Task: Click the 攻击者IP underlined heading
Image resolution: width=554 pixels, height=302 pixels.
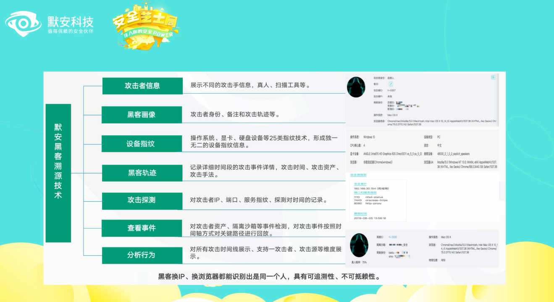Action: [360, 184]
